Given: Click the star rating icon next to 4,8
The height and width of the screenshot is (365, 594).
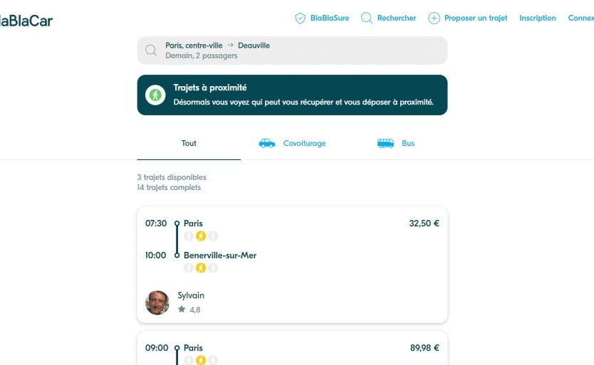Looking at the screenshot, I should click(182, 310).
